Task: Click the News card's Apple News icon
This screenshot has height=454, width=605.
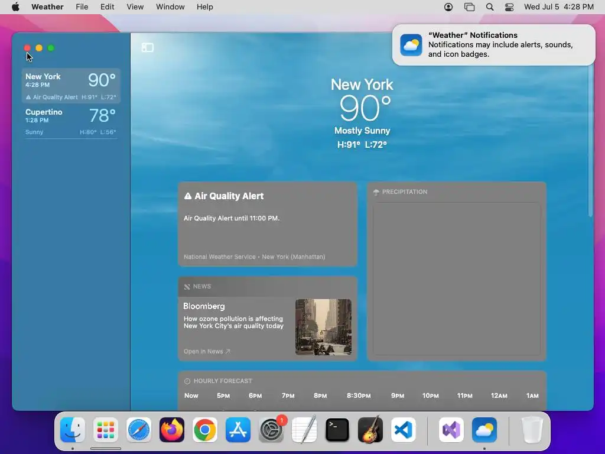Action: coord(187,287)
